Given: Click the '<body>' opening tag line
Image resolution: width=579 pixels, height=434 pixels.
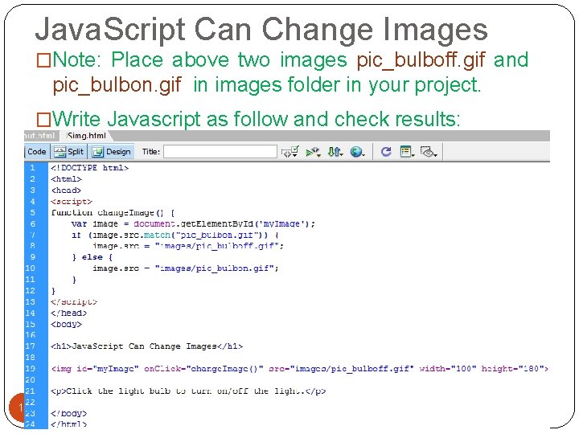Looking at the screenshot, I should click(67, 325).
